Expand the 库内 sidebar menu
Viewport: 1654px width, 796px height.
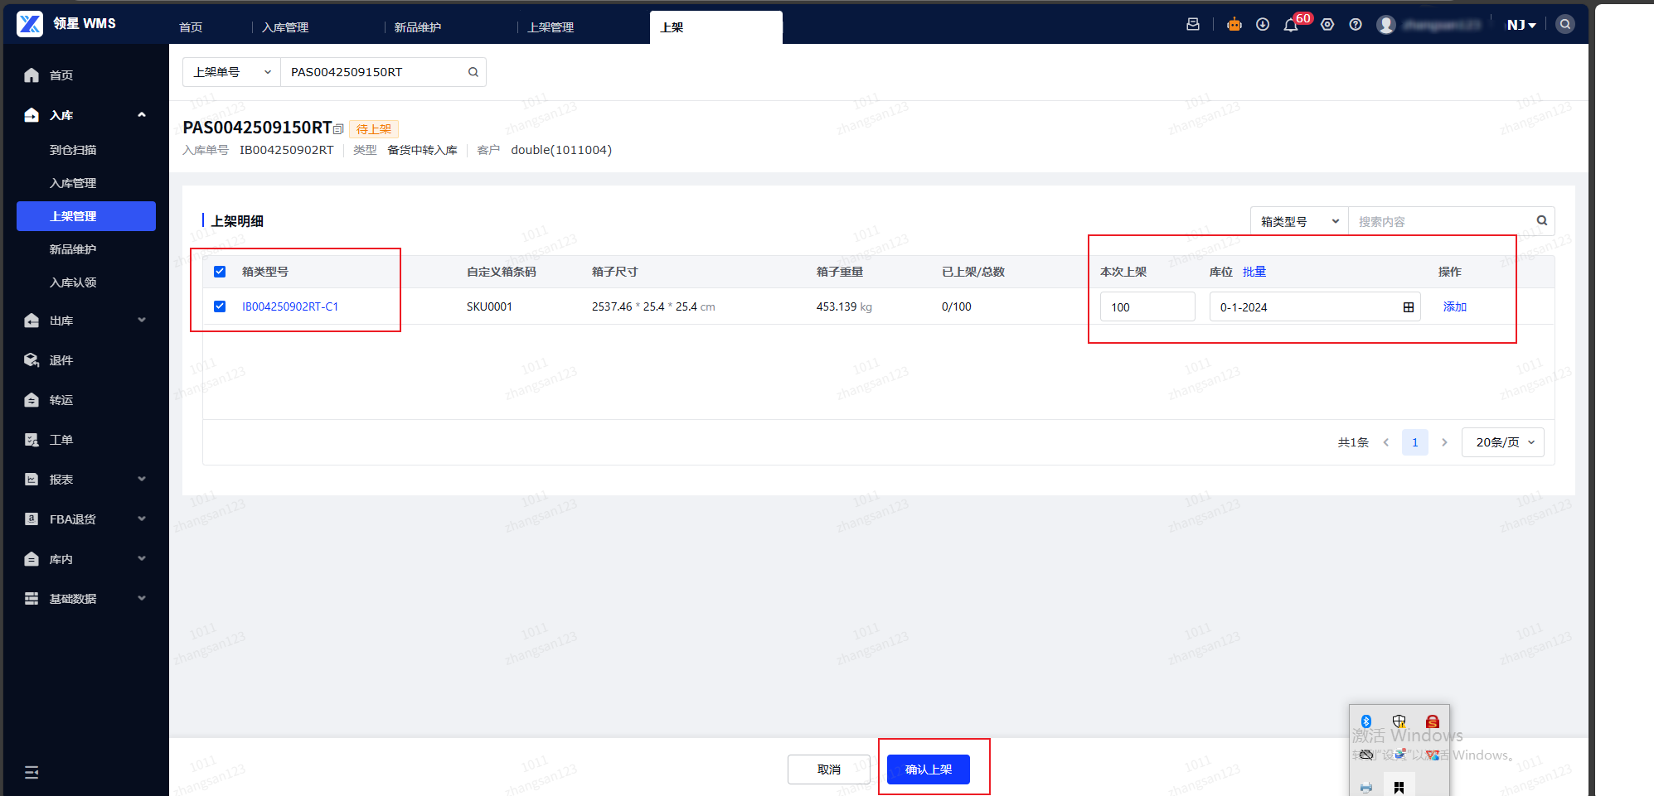click(x=142, y=559)
